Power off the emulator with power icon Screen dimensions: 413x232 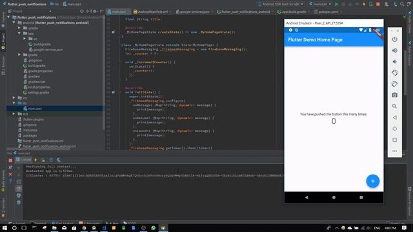[394, 39]
